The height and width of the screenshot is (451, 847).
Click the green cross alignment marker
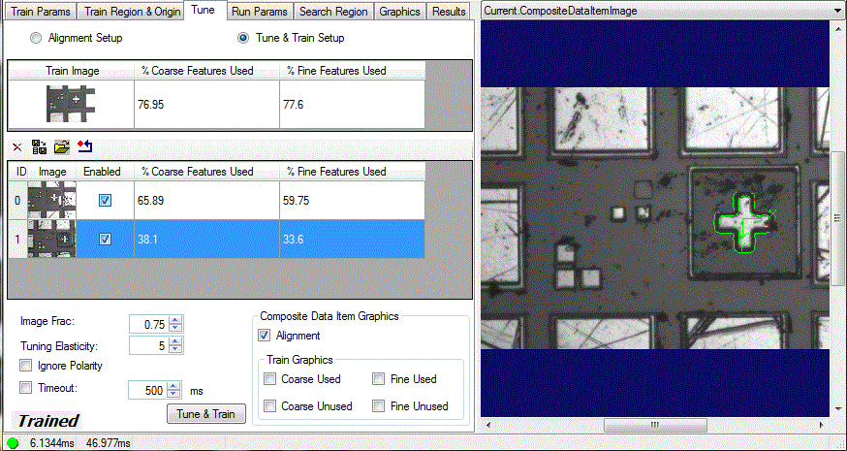[744, 224]
